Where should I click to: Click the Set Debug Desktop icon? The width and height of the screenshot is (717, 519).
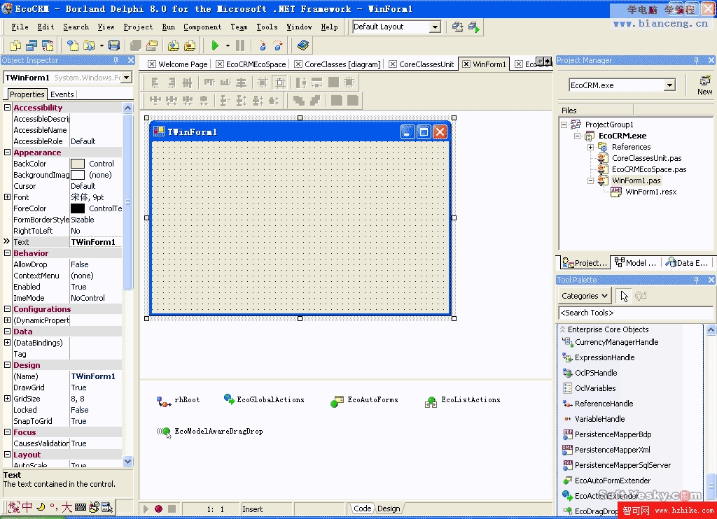(x=474, y=27)
